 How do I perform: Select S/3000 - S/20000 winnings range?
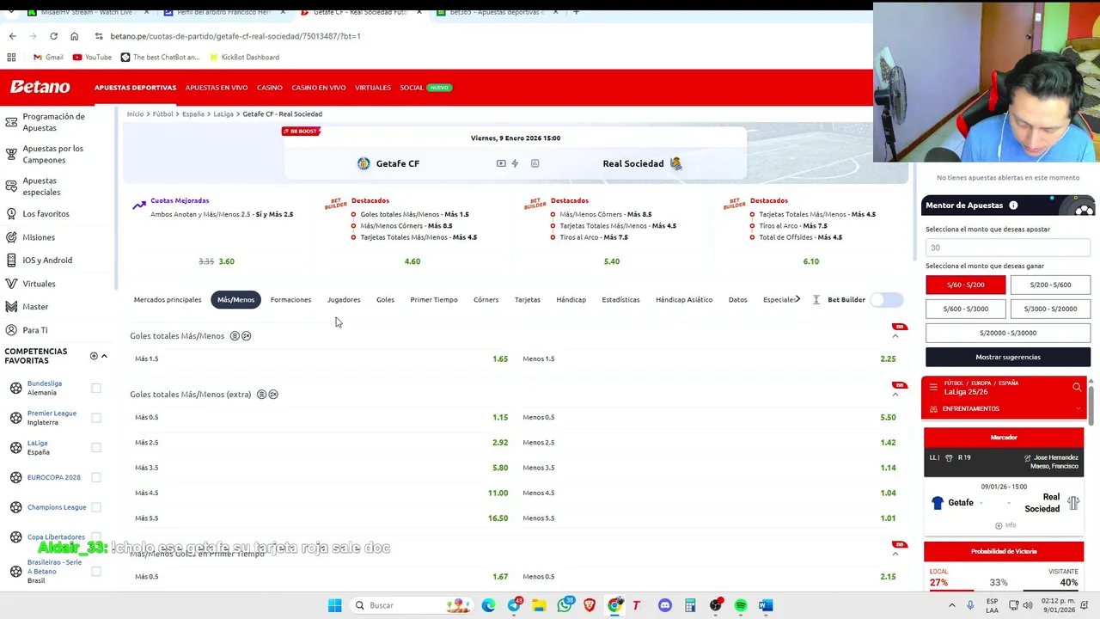[x=1050, y=309]
